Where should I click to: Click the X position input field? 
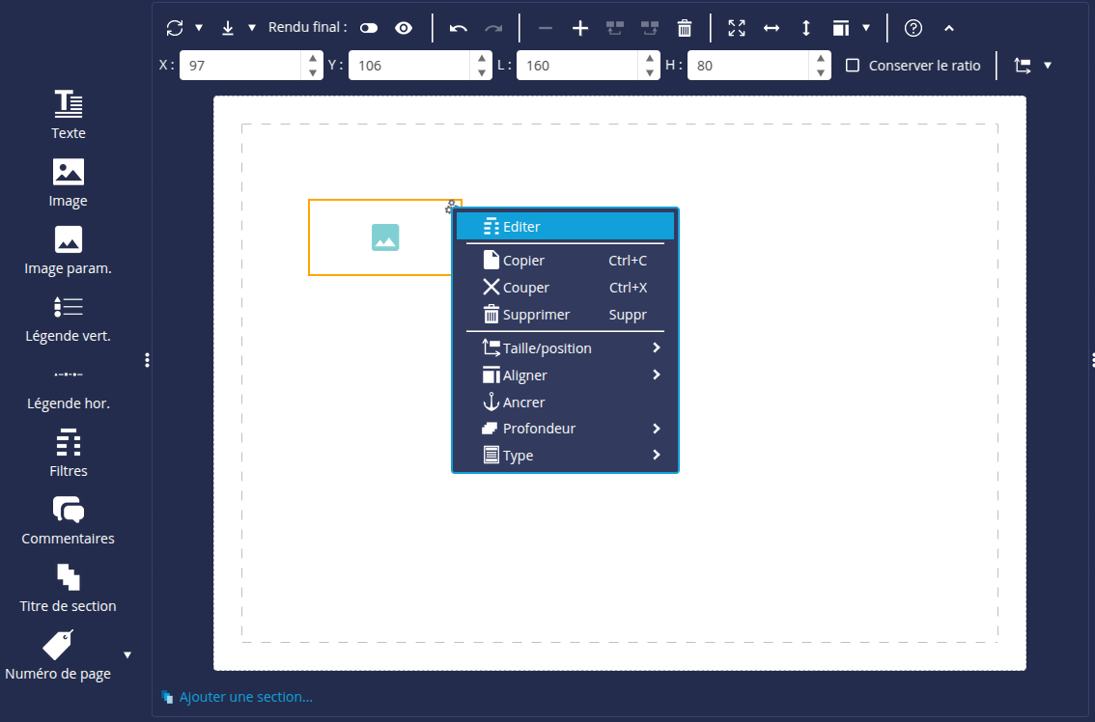click(x=241, y=66)
